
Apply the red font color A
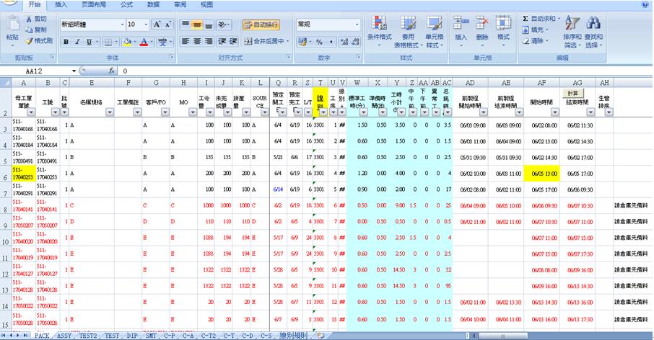[144, 42]
